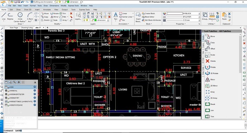The height and width of the screenshot is (133, 247).
Task: Click the Tool Palettes vertical scrollbar
Action: click(240, 76)
